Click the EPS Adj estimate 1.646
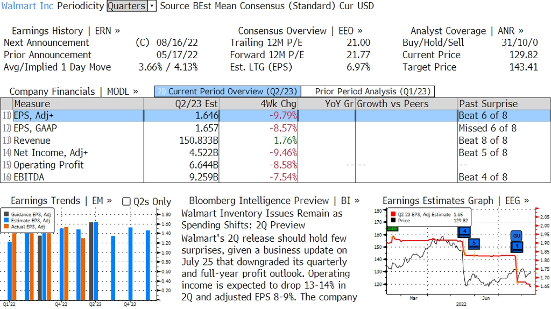The height and width of the screenshot is (309, 551). [207, 116]
